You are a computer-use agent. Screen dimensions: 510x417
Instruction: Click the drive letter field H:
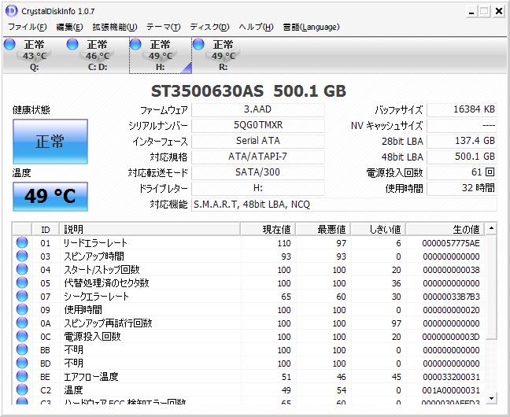258,188
